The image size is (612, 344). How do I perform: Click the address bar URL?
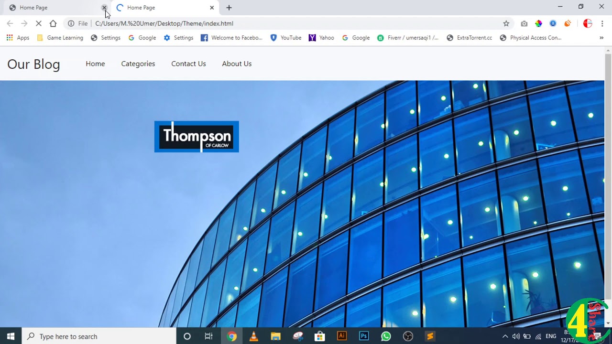pos(164,23)
